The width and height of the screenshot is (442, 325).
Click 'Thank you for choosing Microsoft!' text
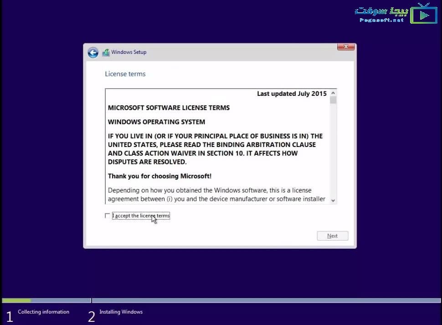tap(159, 176)
